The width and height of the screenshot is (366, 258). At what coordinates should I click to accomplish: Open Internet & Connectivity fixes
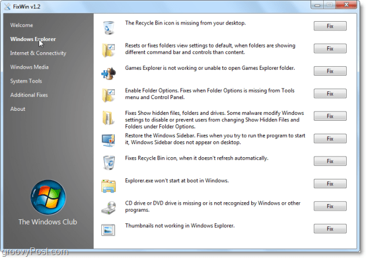[x=38, y=53]
